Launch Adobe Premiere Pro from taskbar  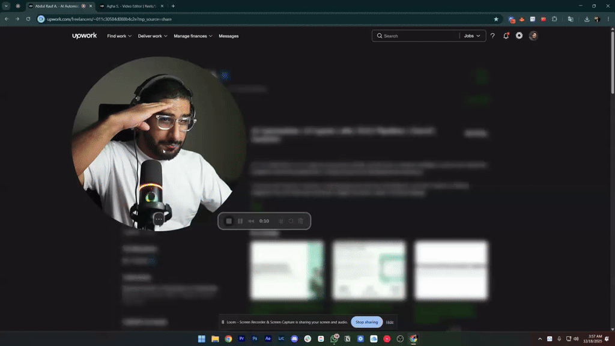click(241, 339)
